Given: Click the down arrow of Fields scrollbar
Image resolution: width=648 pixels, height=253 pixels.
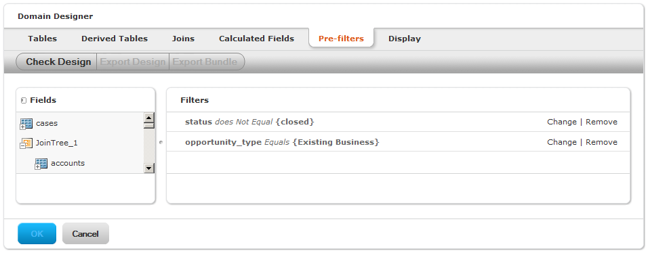Looking at the screenshot, I should click(148, 168).
